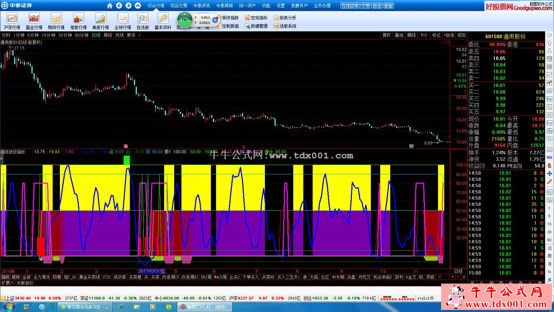Select the 黄金买卖线 indicator tab
The image size is (554, 312).
pos(89,277)
